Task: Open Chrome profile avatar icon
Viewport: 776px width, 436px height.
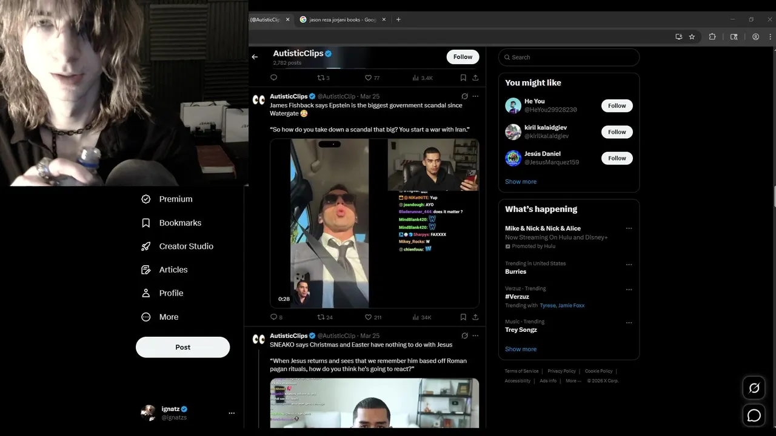Action: click(x=755, y=37)
